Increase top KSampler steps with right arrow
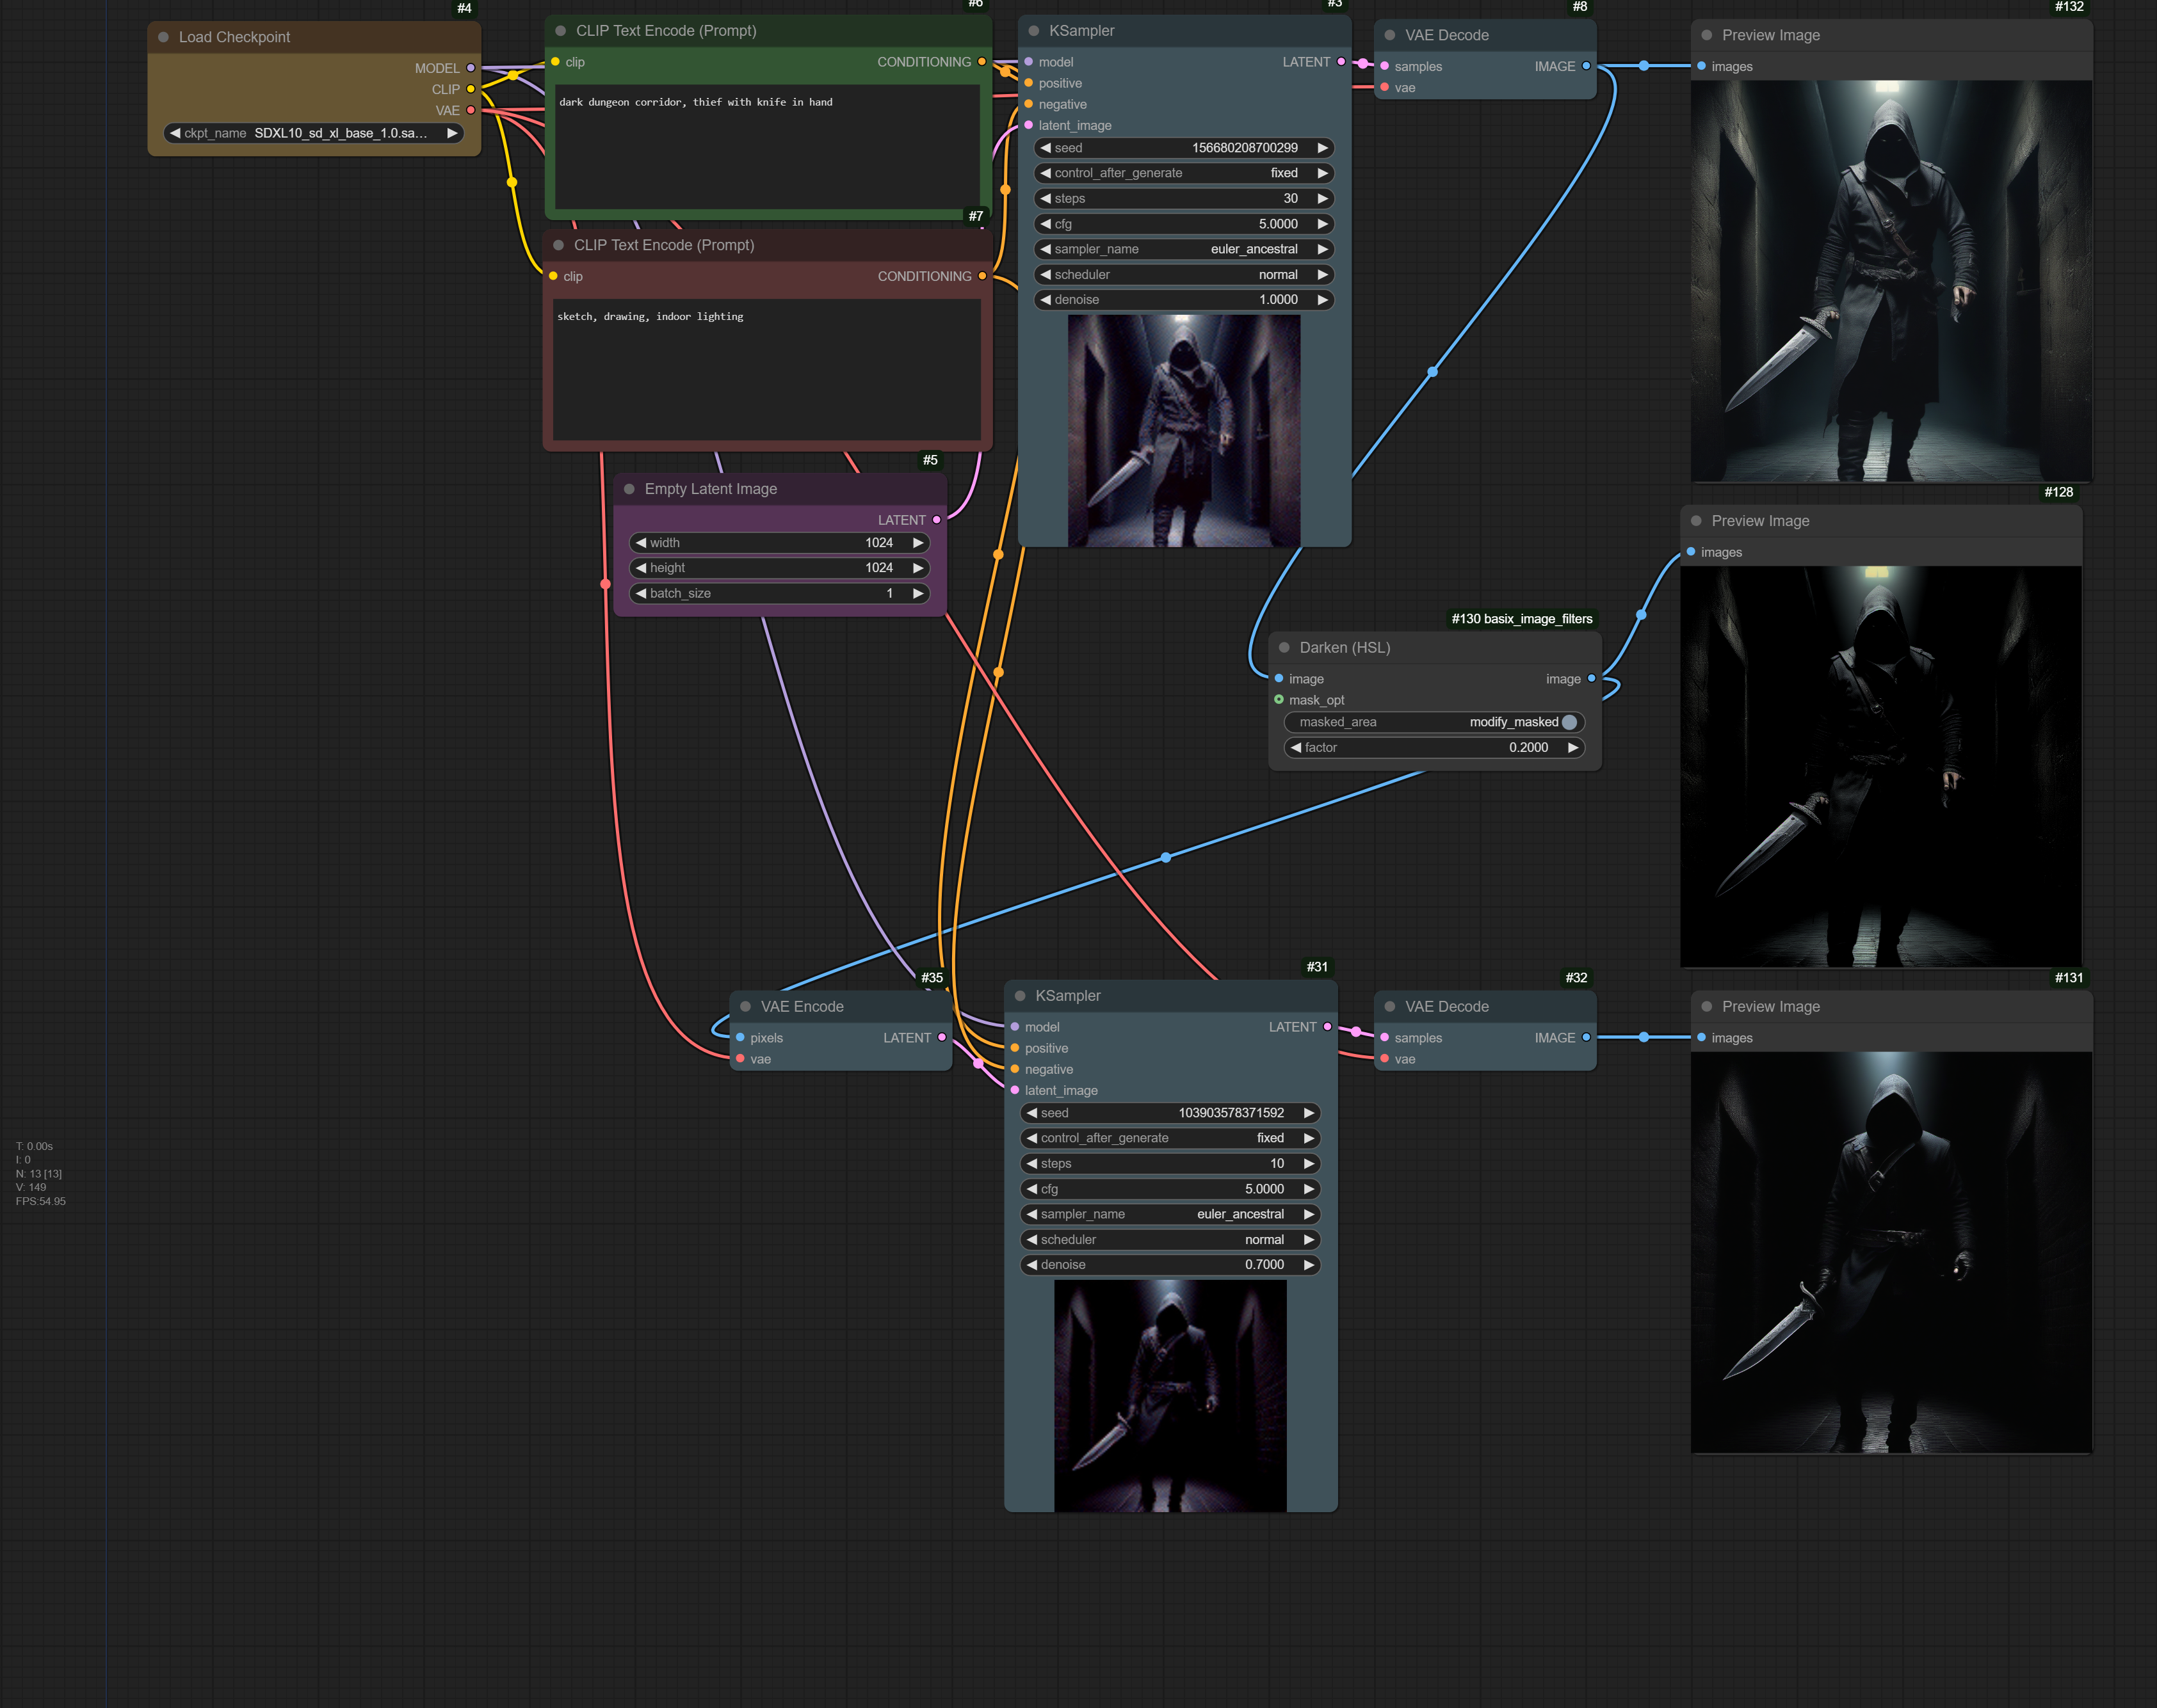Screen dimensions: 2157x1708 [1323, 199]
